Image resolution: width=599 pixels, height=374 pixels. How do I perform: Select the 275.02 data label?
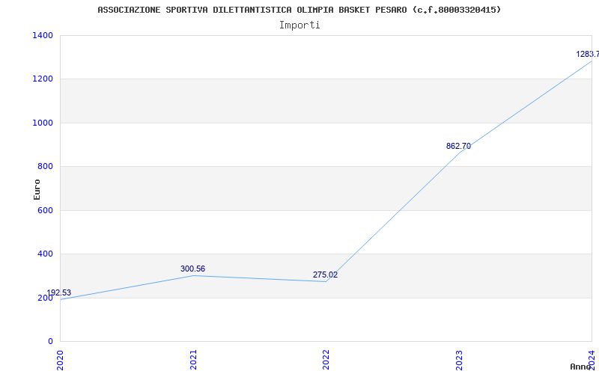326,275
